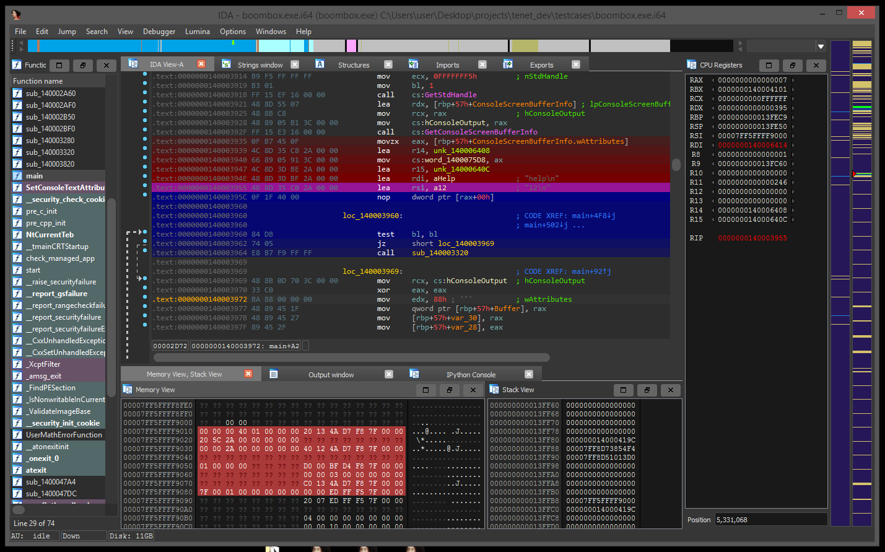Screen dimensions: 885x552
Task: Float the Functions panel with its undock button
Action: [82, 65]
